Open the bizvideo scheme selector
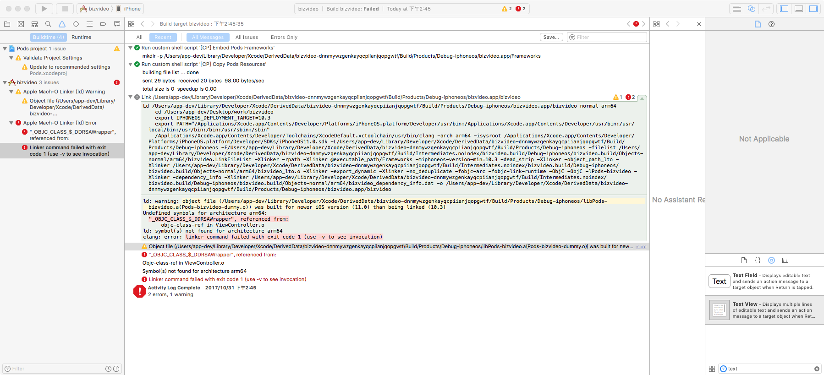This screenshot has width=824, height=375. (95, 9)
